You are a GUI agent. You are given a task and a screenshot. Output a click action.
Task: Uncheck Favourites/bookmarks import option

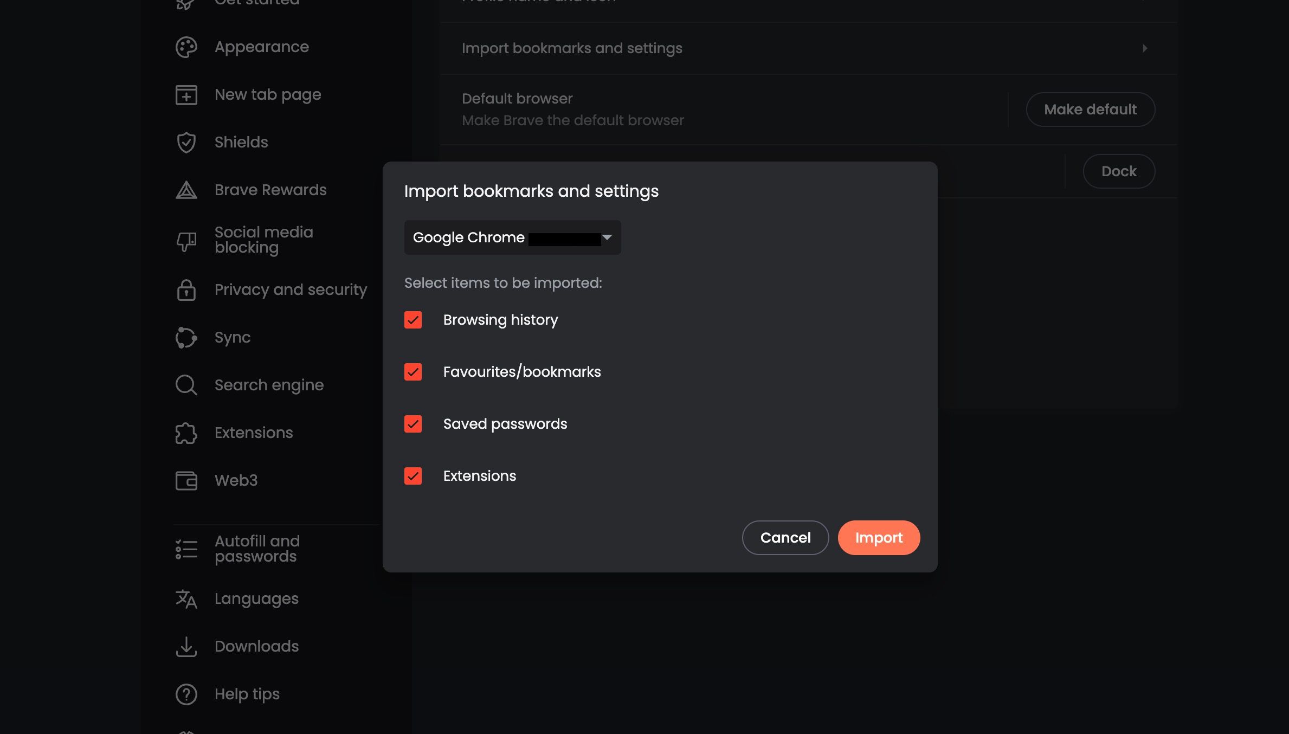point(413,372)
